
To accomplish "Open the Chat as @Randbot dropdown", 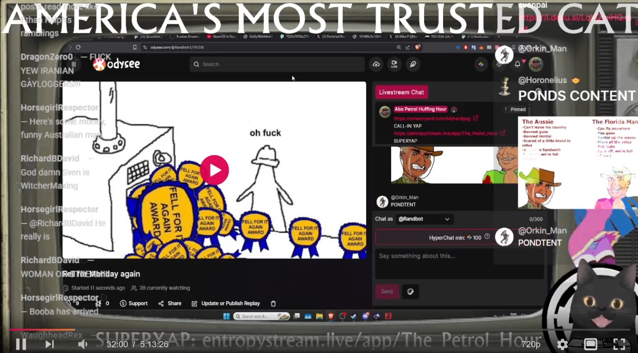I will pyautogui.click(x=424, y=219).
